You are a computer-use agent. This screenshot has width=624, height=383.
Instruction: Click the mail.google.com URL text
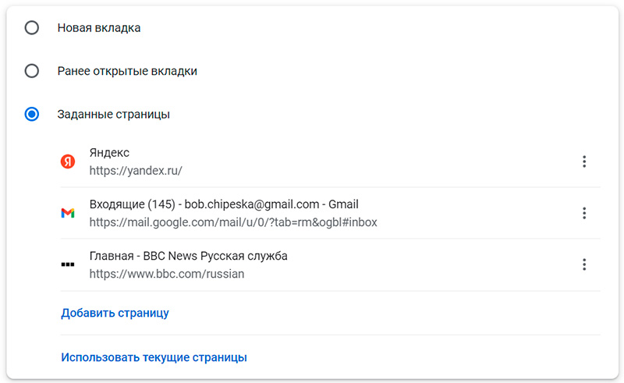(x=232, y=222)
